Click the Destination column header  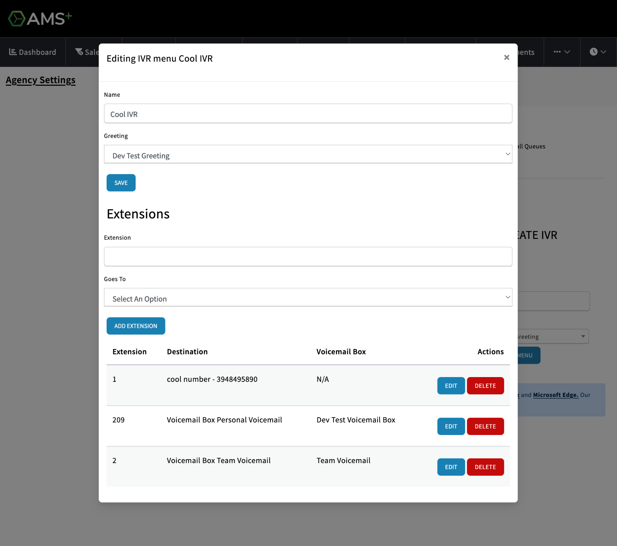(x=187, y=352)
